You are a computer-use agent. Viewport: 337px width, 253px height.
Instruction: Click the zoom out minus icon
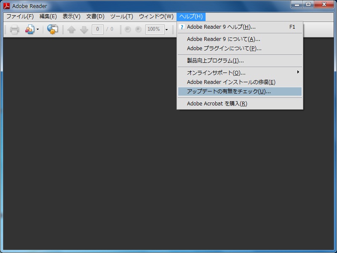(128, 29)
